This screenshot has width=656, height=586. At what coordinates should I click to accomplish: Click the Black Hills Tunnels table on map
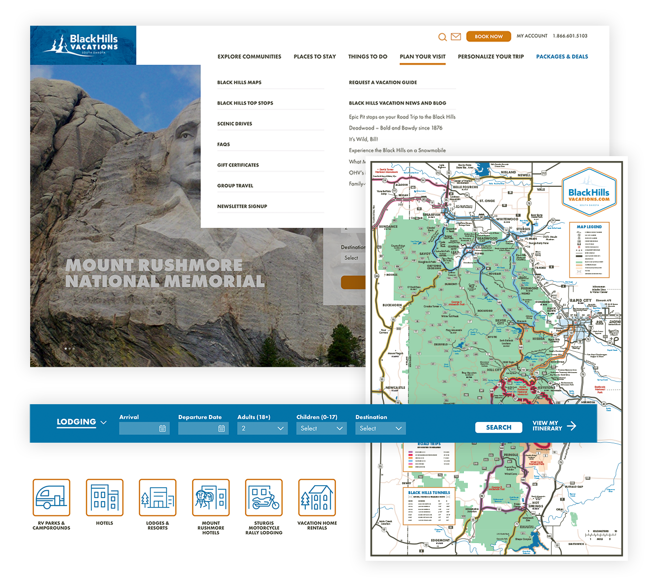click(x=429, y=506)
